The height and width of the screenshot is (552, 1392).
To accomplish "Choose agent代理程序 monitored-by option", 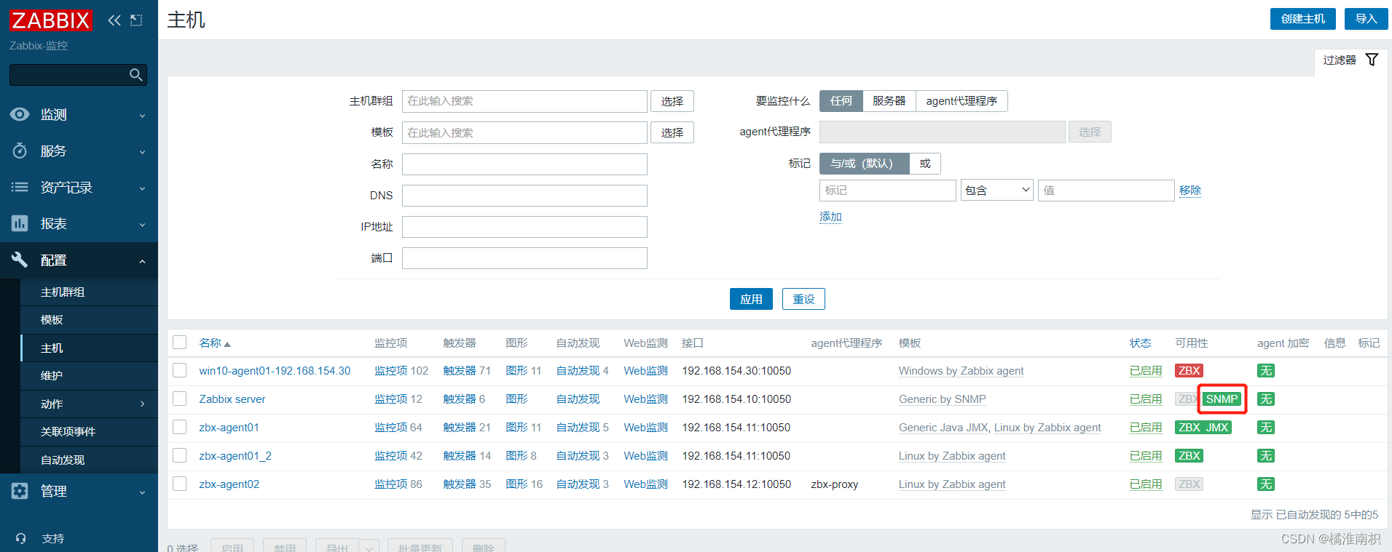I will pyautogui.click(x=962, y=101).
